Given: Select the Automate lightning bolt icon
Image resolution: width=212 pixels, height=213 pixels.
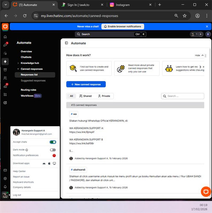Looking at the screenshot, I should pyautogui.click(x=5, y=62).
